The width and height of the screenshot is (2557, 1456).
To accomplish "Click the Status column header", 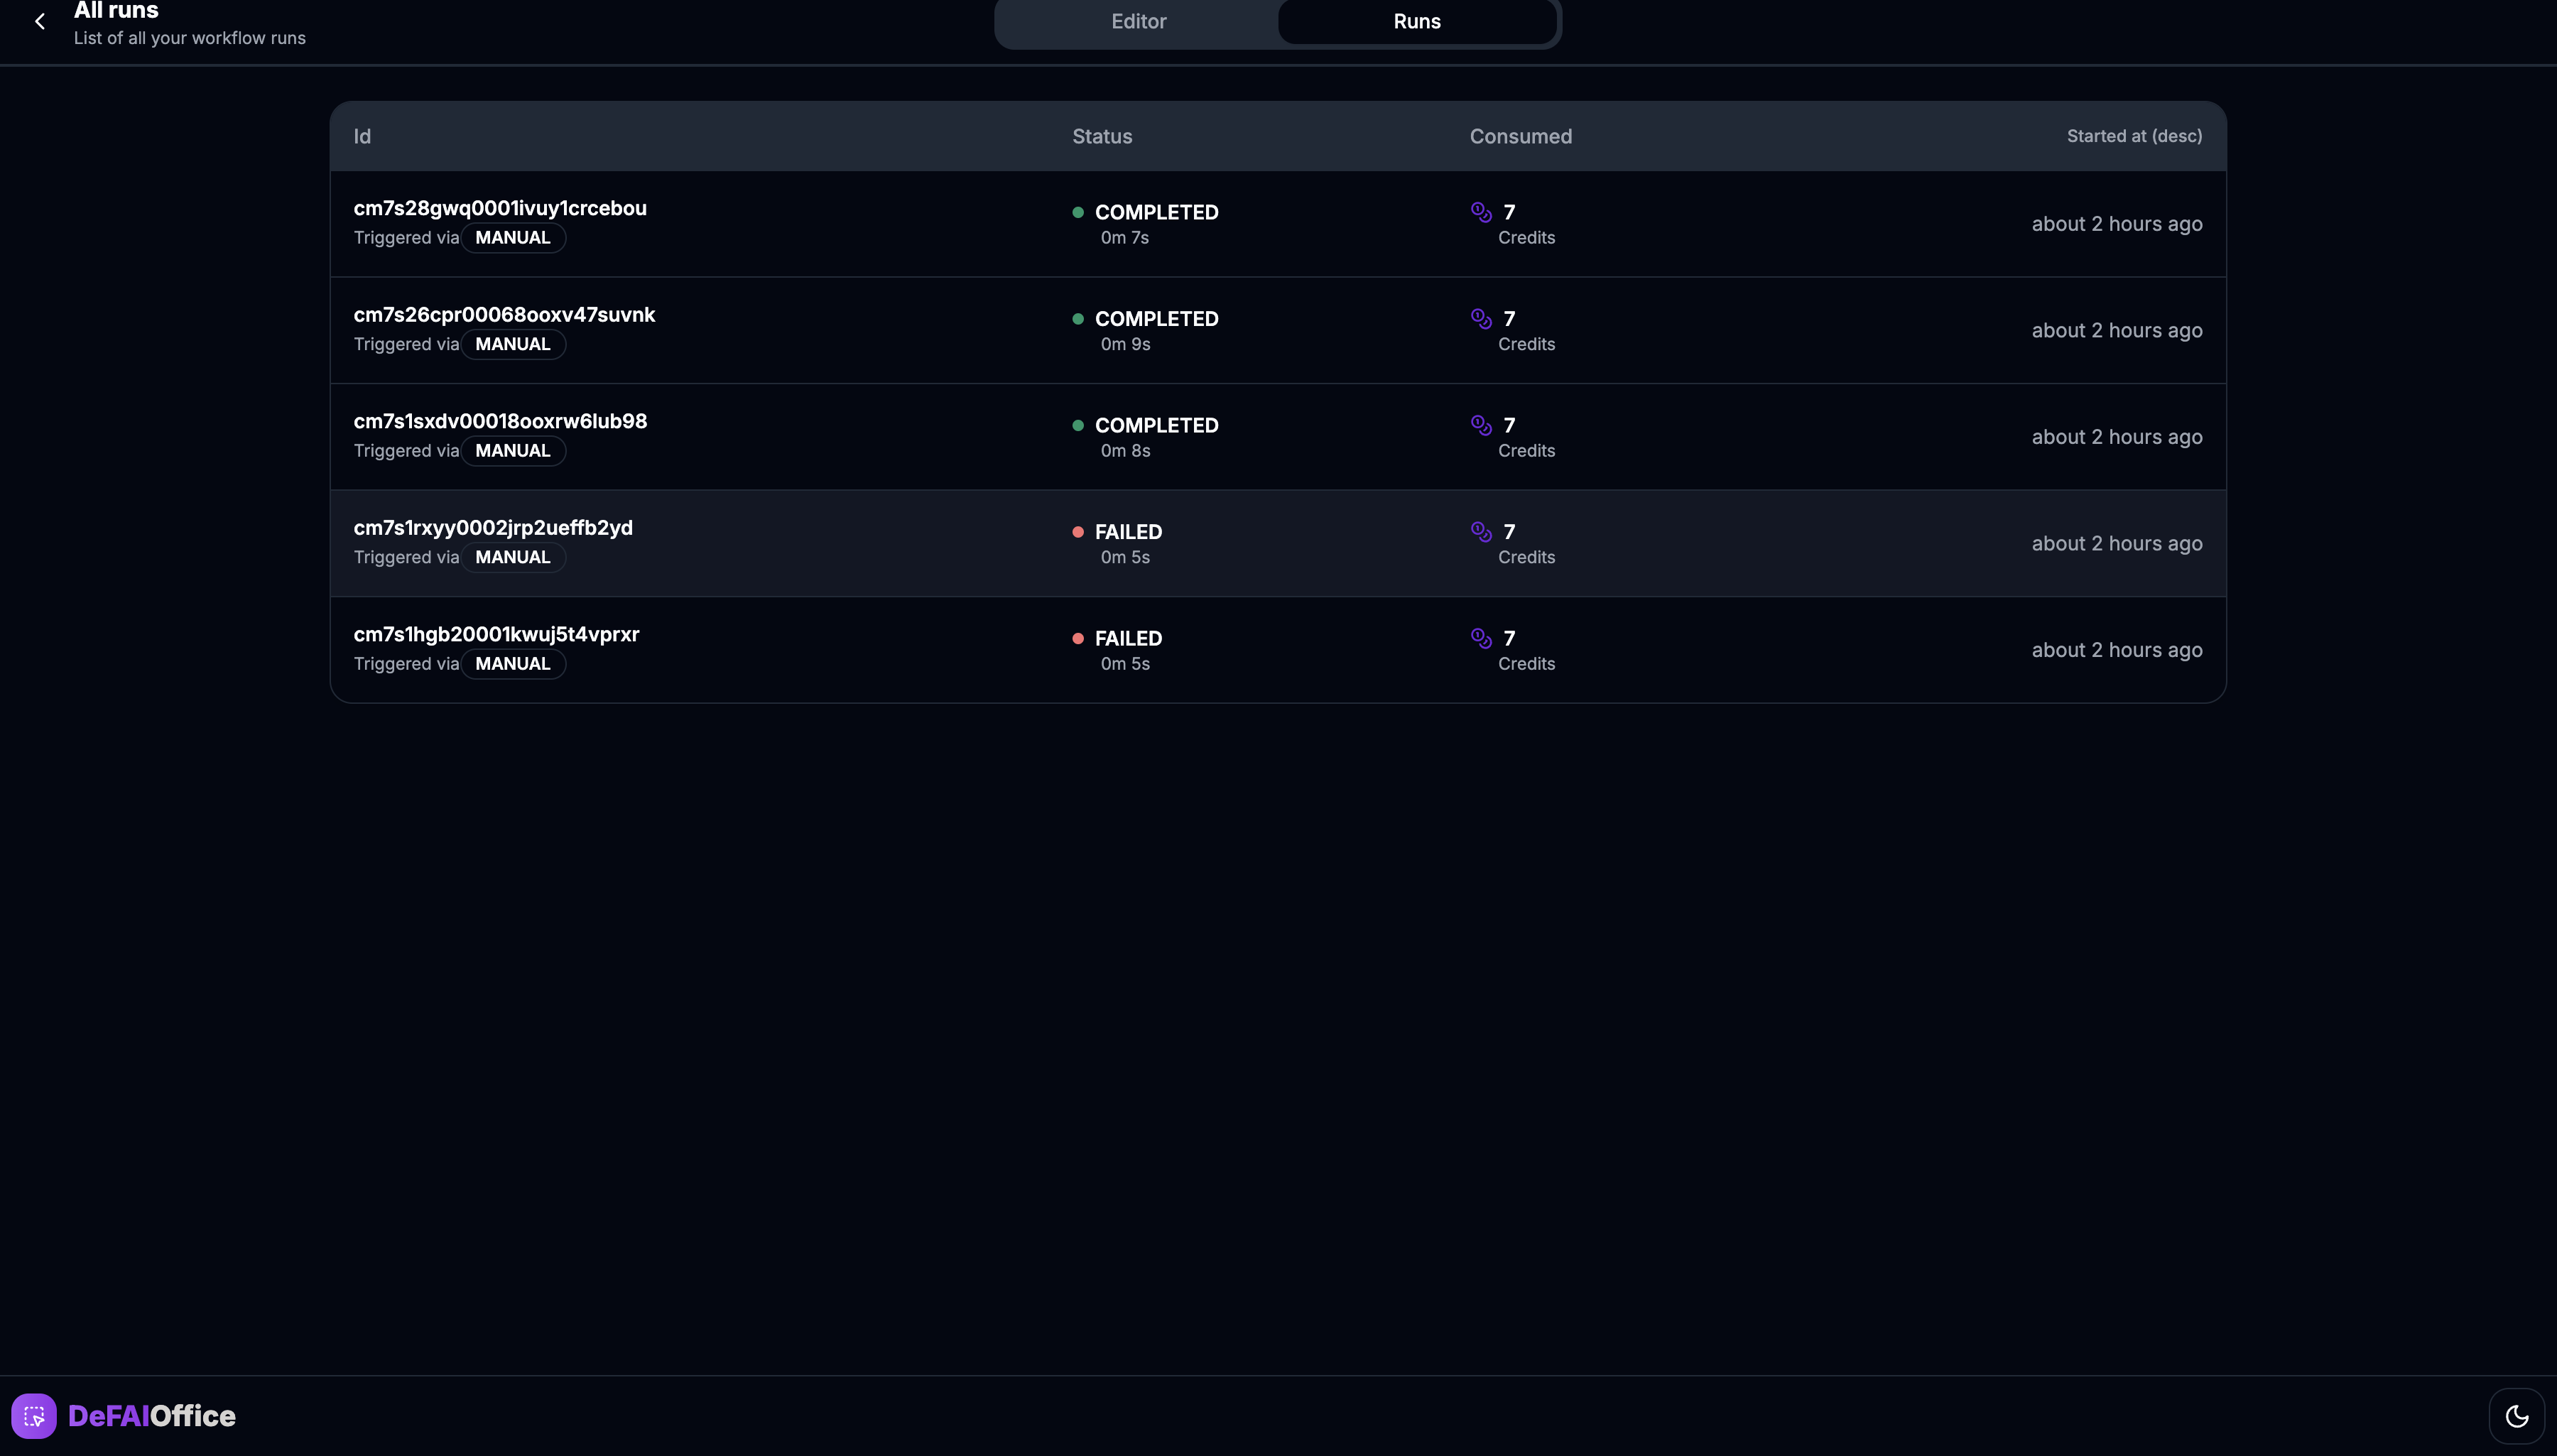I will click(1102, 136).
